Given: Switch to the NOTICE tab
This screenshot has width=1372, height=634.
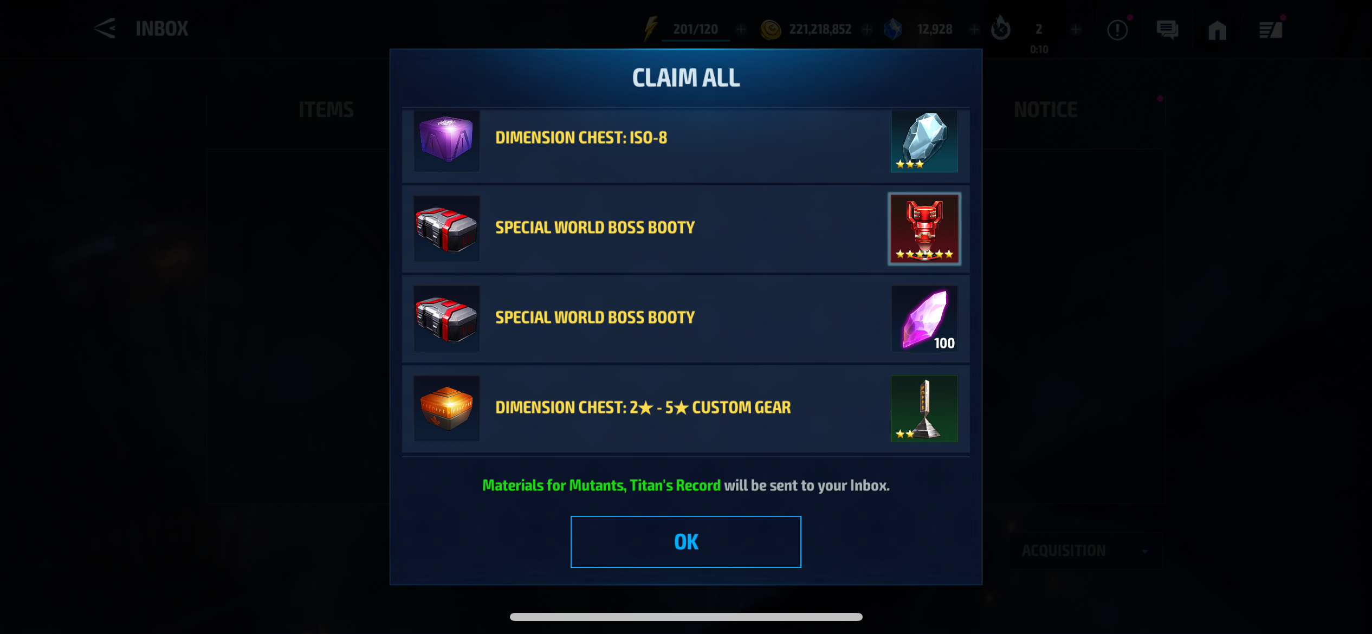Looking at the screenshot, I should (1045, 110).
